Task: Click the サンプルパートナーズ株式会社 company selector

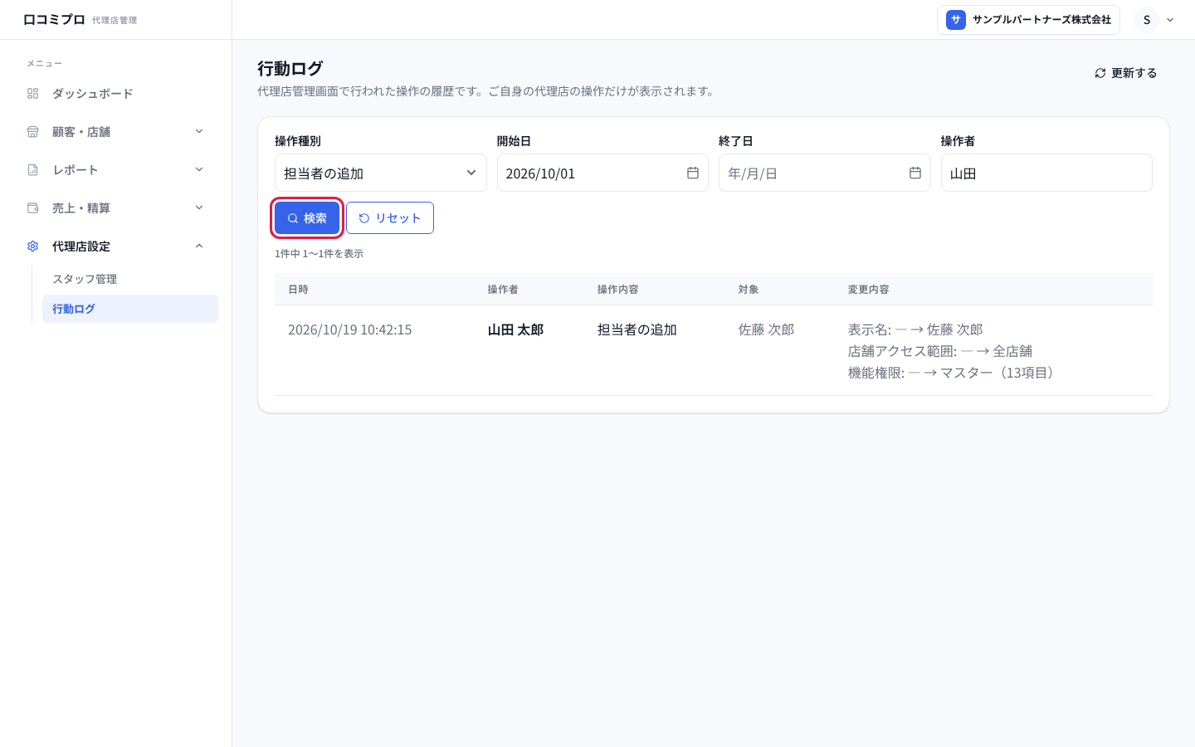Action: click(1028, 20)
